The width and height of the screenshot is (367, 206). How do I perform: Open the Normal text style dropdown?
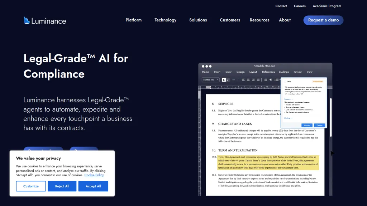[x=211, y=80]
